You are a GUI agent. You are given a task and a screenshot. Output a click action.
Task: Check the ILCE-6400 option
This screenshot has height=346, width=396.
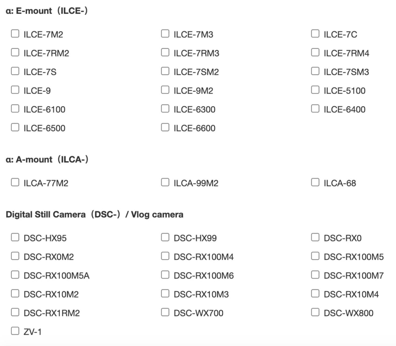click(315, 109)
